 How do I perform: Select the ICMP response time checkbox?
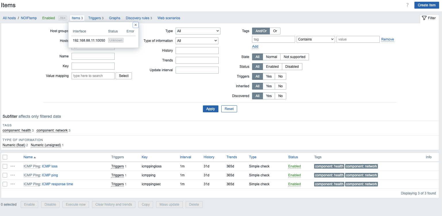pyautogui.click(x=5, y=184)
